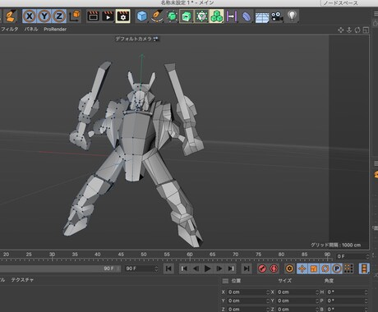Open the blue Deformer capsule icon
The width and height of the screenshot is (378, 312).
[x=247, y=16]
